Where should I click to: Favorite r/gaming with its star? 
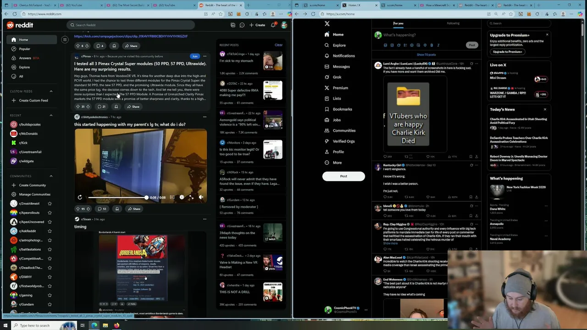click(x=50, y=295)
